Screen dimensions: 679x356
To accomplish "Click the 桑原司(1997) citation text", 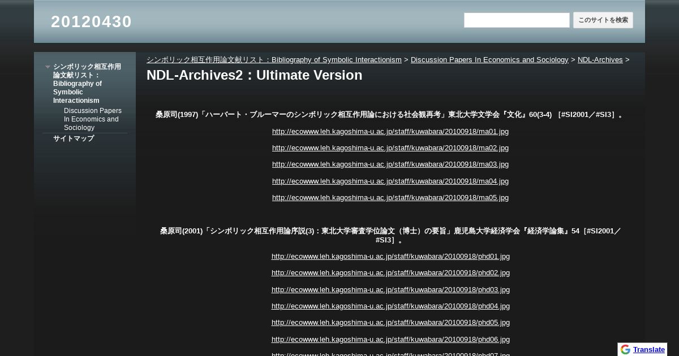I will point(390,115).
